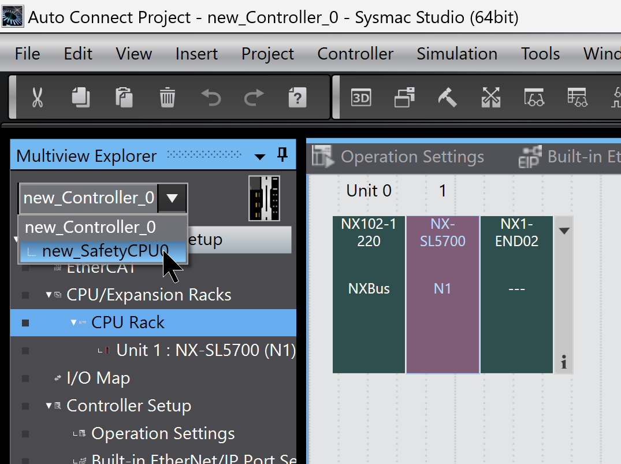The height and width of the screenshot is (464, 621).
Task: Click the Watch window glasses icon
Action: 534,98
